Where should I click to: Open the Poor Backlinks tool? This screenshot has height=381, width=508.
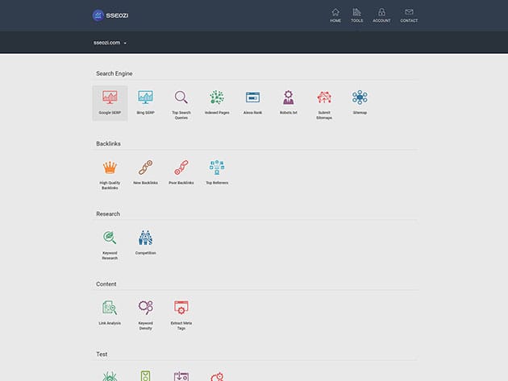(181, 172)
